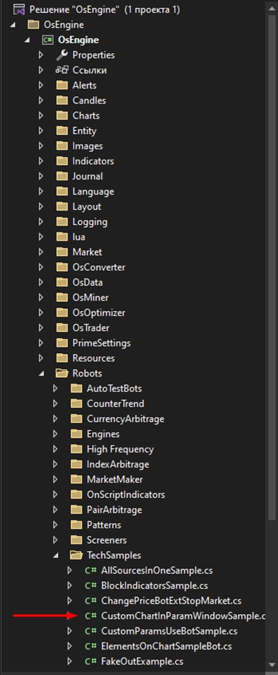Click the folder icon beside Indicators
The image size is (278, 675).
(x=62, y=161)
